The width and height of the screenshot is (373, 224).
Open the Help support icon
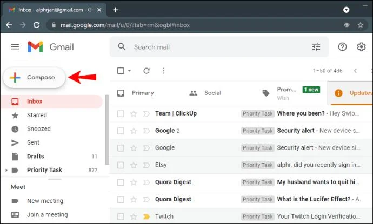[342, 47]
